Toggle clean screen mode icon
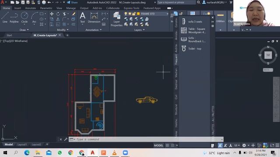 [x=272, y=145]
